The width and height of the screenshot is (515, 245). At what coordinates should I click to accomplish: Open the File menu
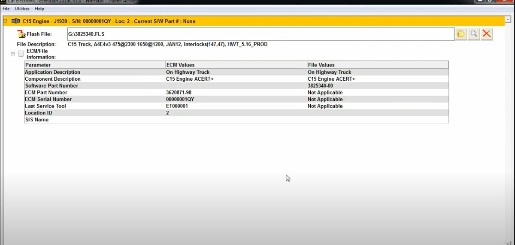click(x=6, y=9)
